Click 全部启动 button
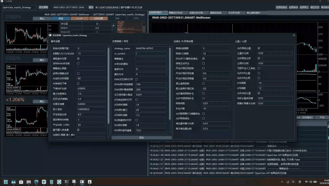 click(293, 7)
